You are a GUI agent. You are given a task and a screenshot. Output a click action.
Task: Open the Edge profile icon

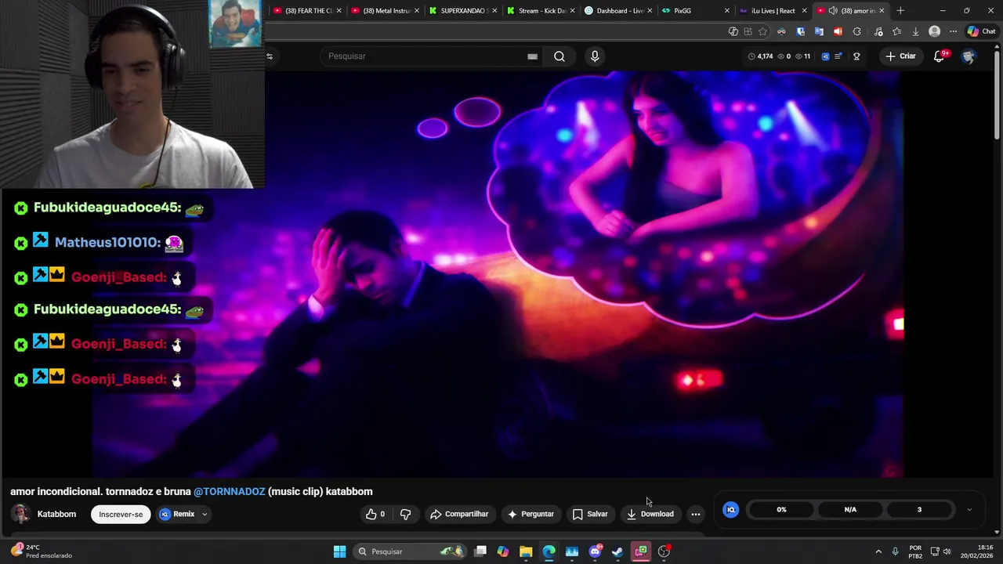click(x=934, y=31)
